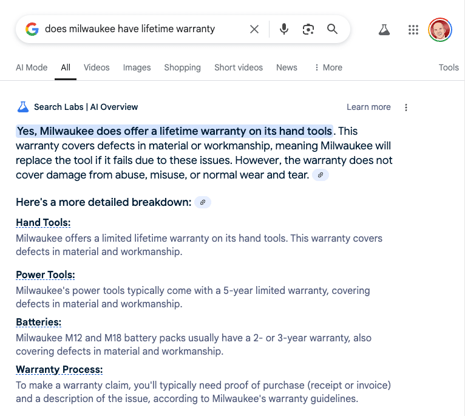Click 'Search Labs | AI Overview' label
The image size is (465, 416).
[x=86, y=107]
